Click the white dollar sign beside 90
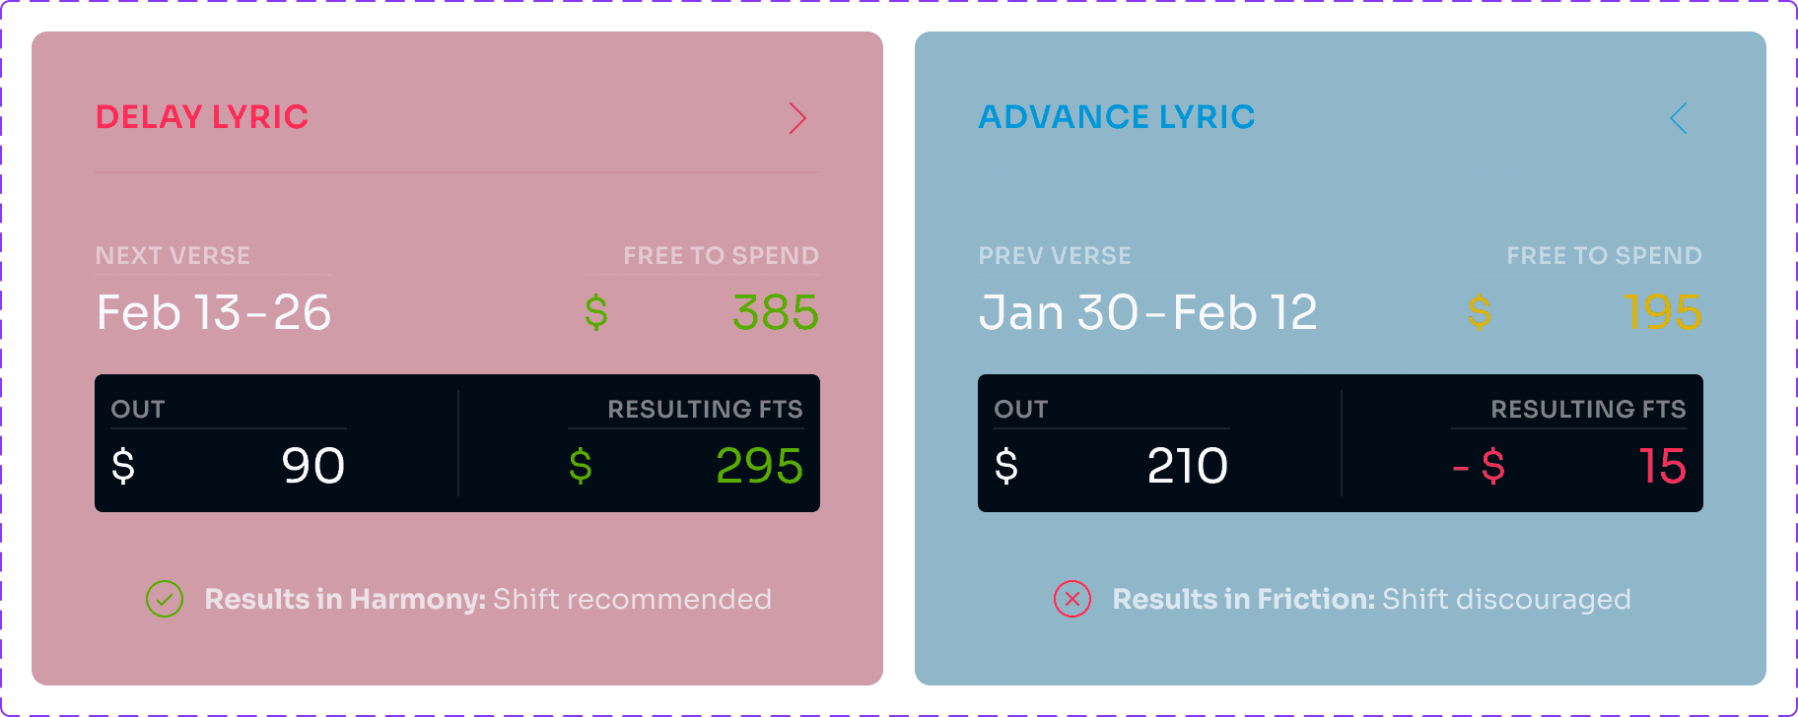 123,466
